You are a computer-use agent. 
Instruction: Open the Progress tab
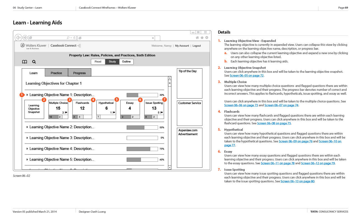coord(79,73)
